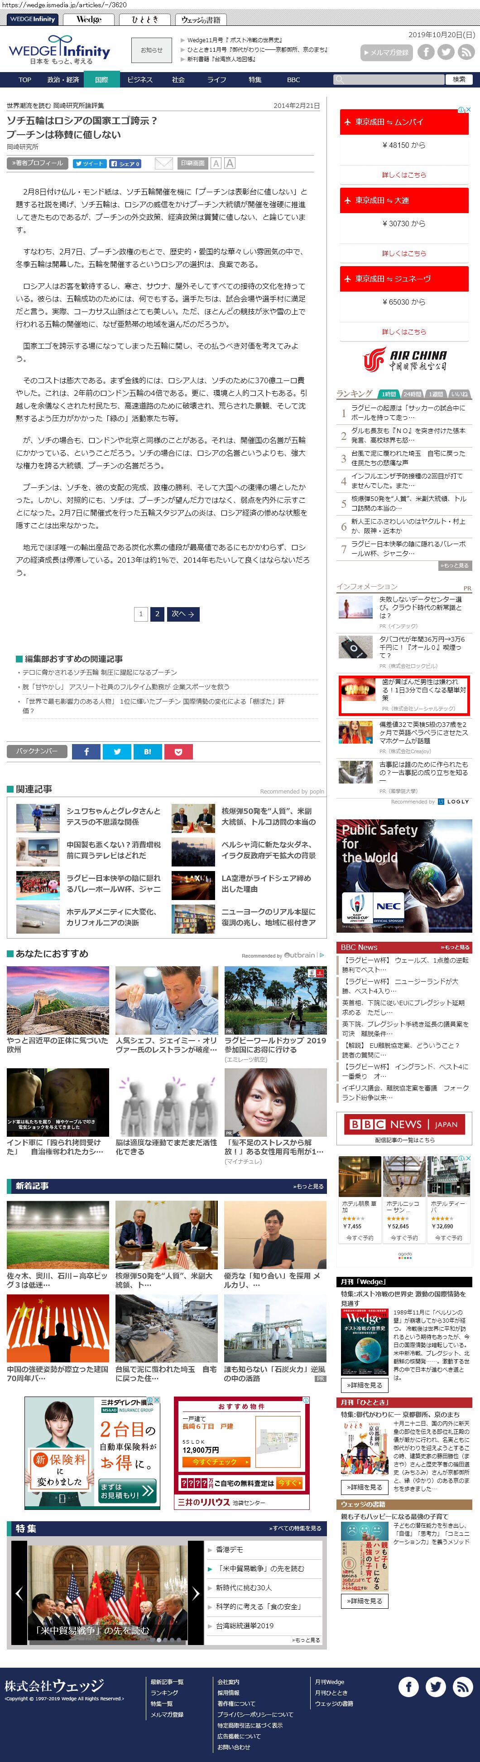
Task: Open the RSS feed icon in the header
Action: point(466,52)
